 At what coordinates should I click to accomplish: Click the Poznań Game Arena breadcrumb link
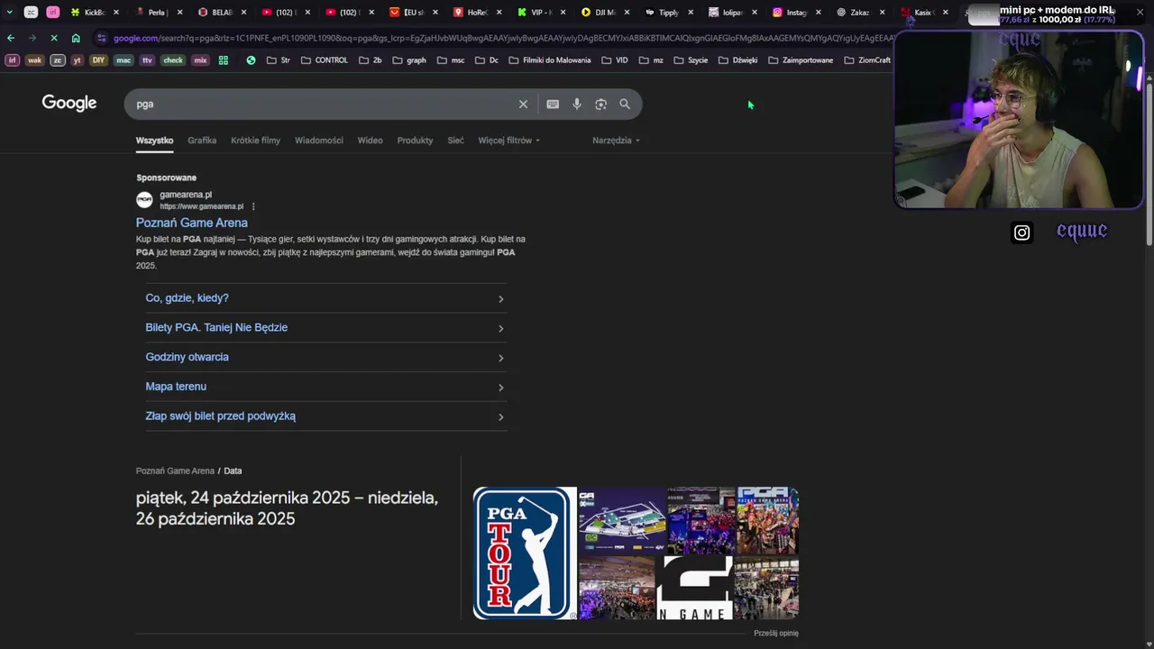click(175, 471)
